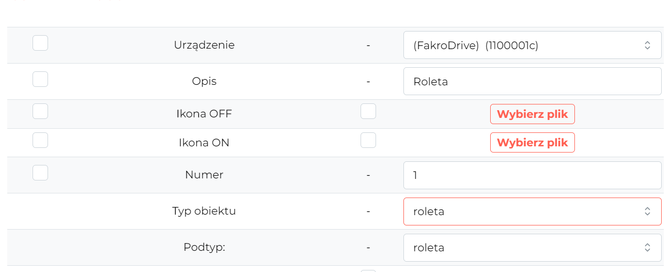The height and width of the screenshot is (272, 671).
Task: Check the box in the Numer row
Action: (x=40, y=173)
